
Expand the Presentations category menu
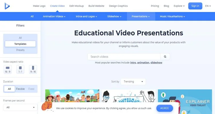(x=141, y=16)
